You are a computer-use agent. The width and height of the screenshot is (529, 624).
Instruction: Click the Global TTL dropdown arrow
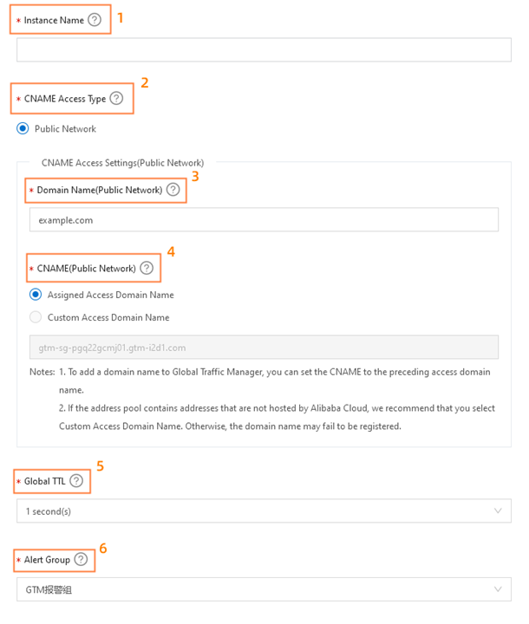coord(498,511)
